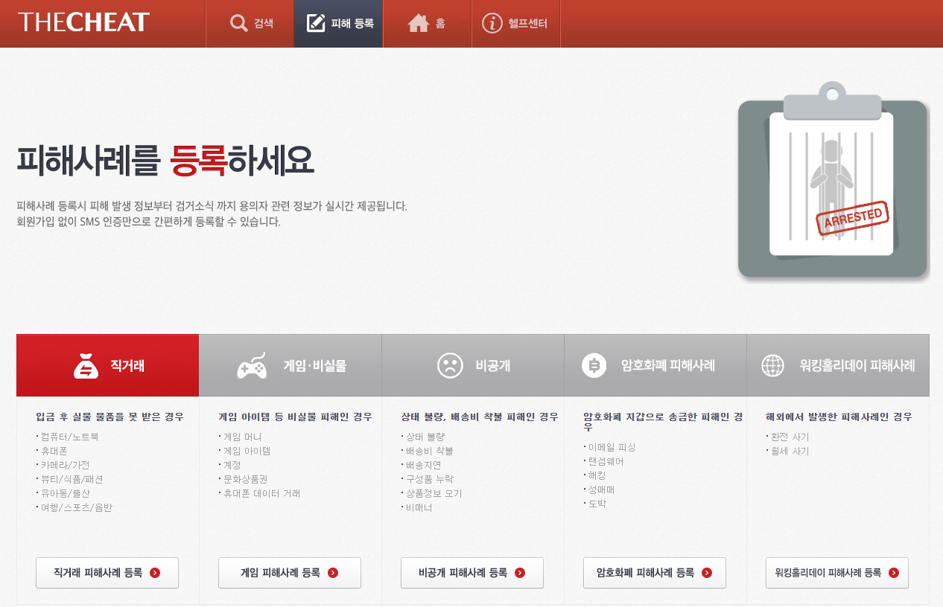Screen dimensions: 943x607
Task: Click the THECHEAT logo
Action: [x=83, y=22]
